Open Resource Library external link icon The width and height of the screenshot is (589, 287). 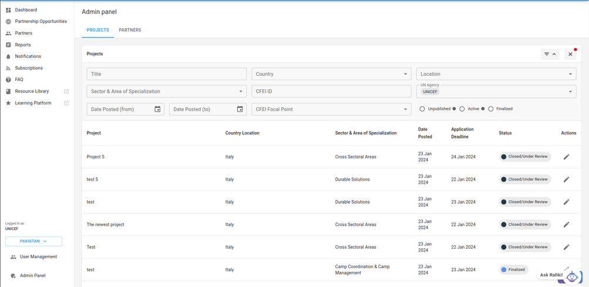pyautogui.click(x=66, y=92)
